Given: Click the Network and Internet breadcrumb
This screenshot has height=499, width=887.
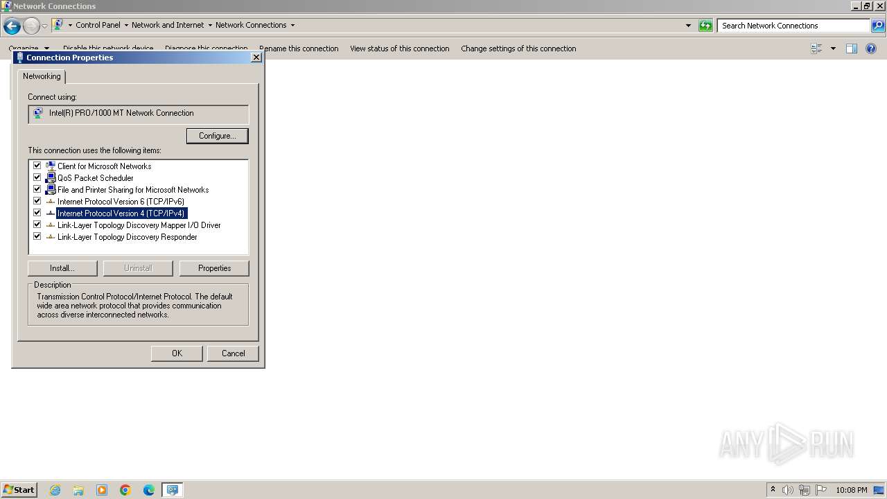Looking at the screenshot, I should tap(168, 25).
